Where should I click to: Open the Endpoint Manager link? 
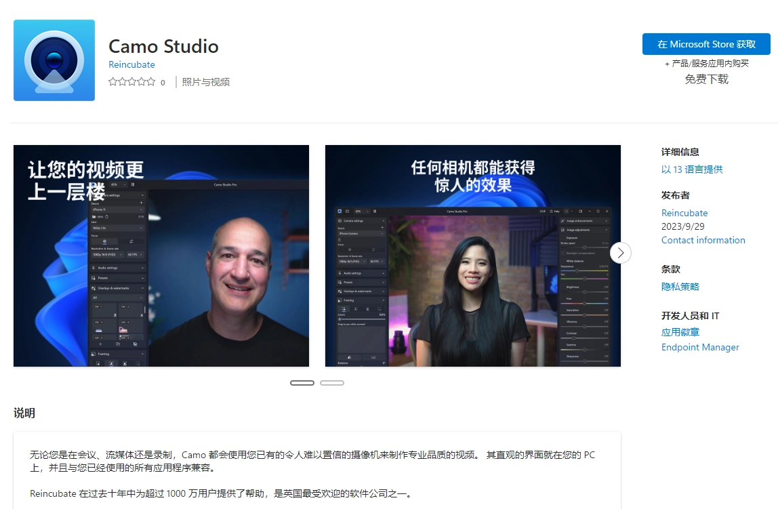(x=700, y=347)
